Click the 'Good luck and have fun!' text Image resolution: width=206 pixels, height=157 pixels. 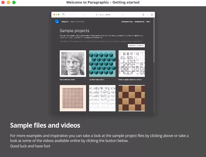30,146
